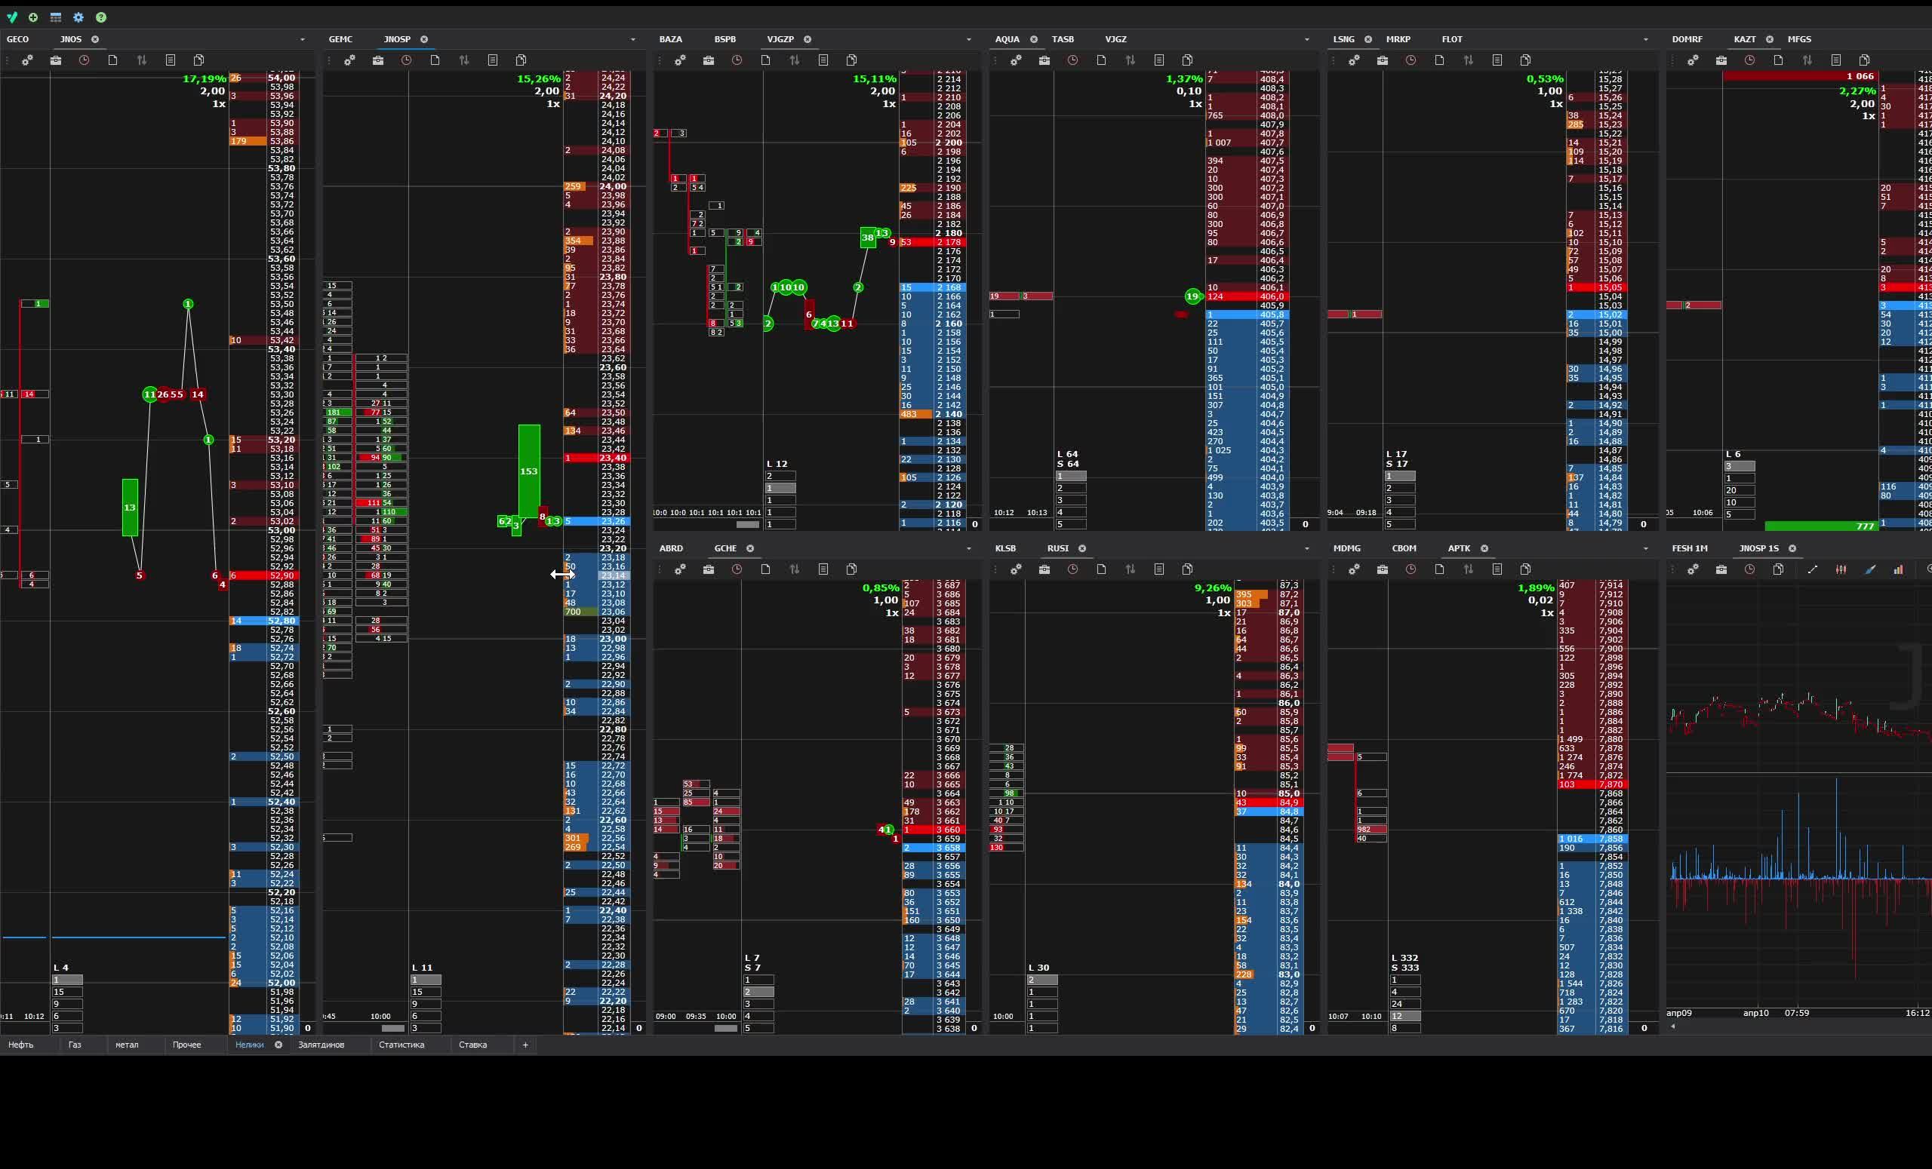Open the table layout icon in top bar
This screenshot has height=1169, width=1932.
[x=56, y=17]
